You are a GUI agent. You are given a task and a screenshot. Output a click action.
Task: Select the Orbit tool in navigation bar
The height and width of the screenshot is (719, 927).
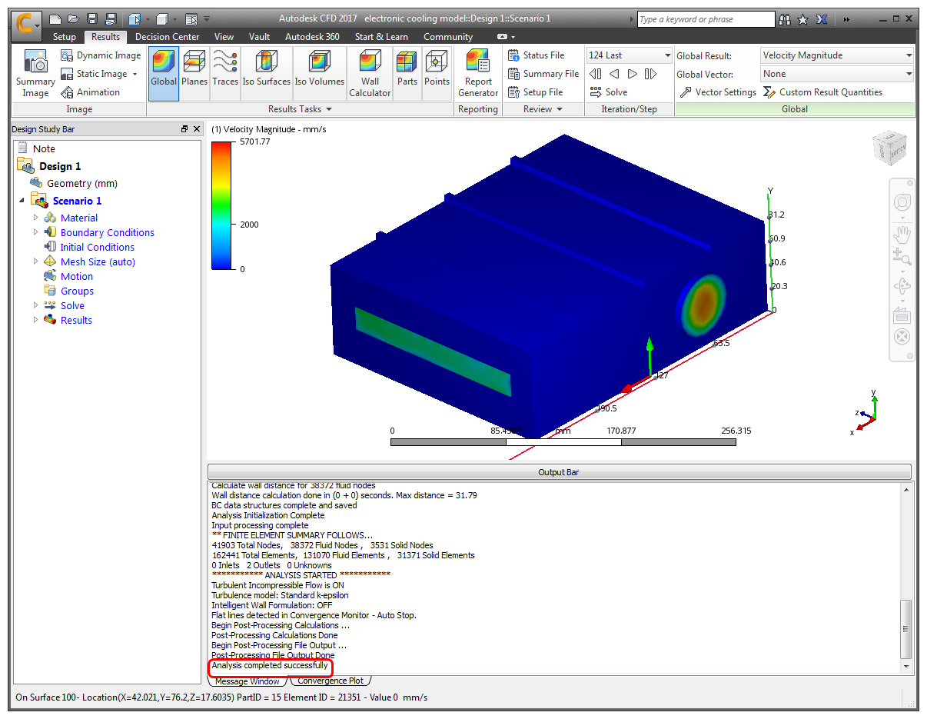coord(902,287)
